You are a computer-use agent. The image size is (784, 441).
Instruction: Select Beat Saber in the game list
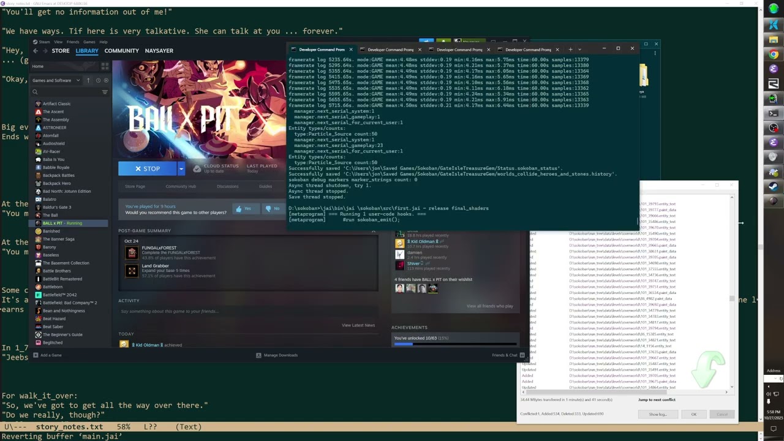point(53,326)
